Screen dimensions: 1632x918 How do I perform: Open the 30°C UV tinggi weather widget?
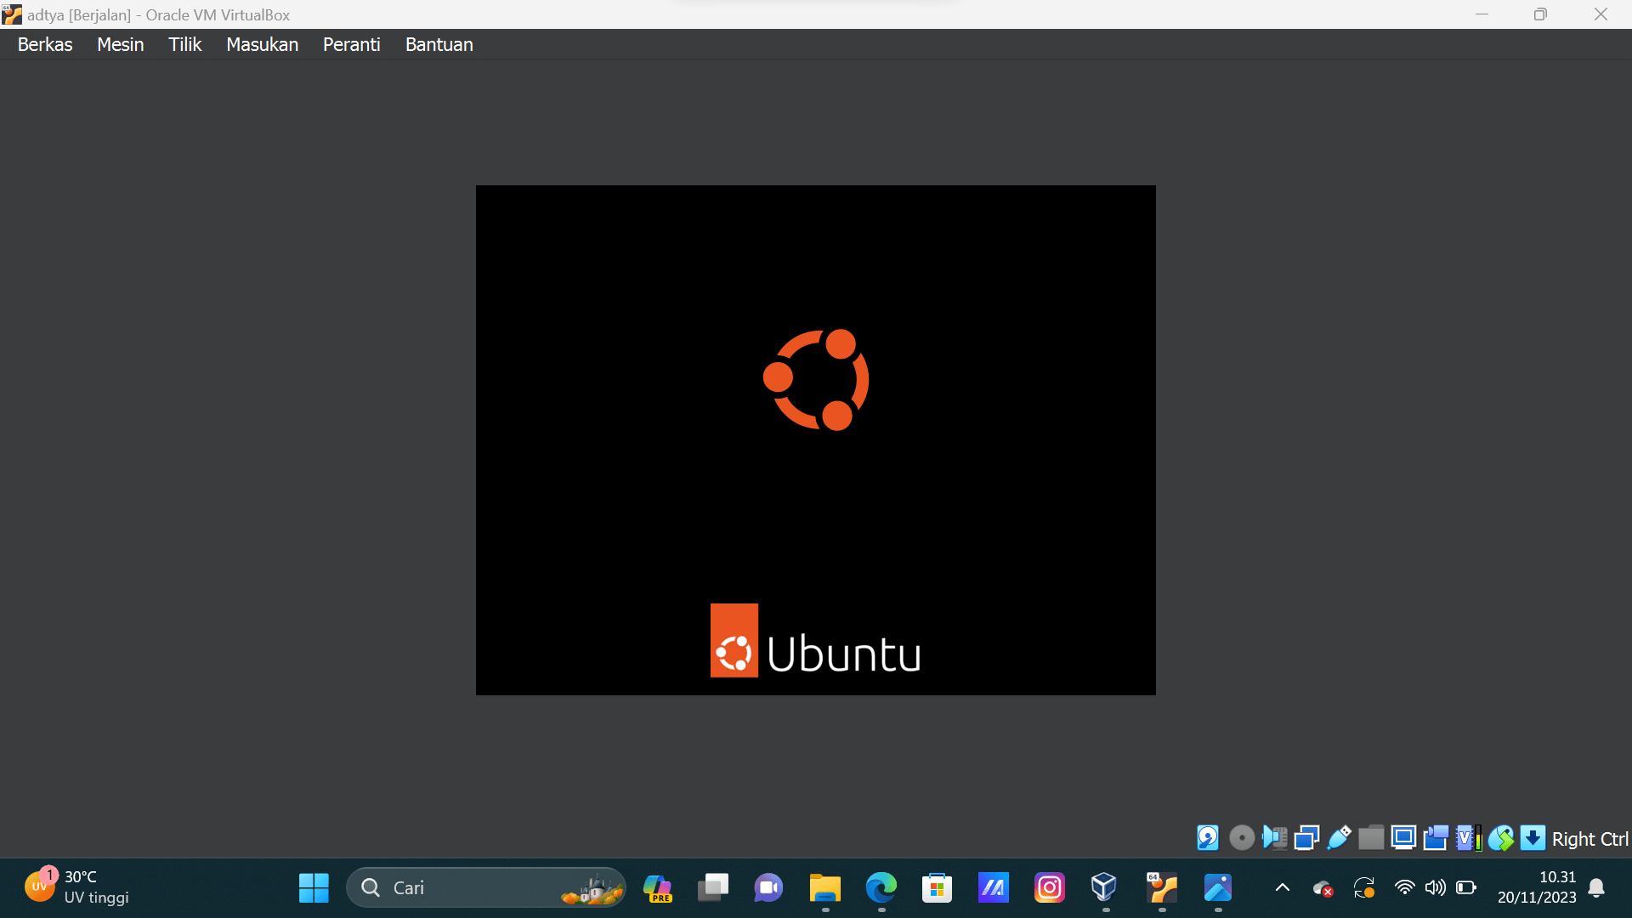[78, 887]
